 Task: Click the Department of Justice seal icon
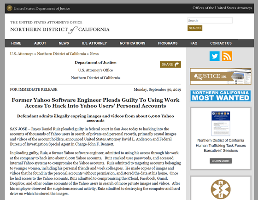[x=9, y=8]
